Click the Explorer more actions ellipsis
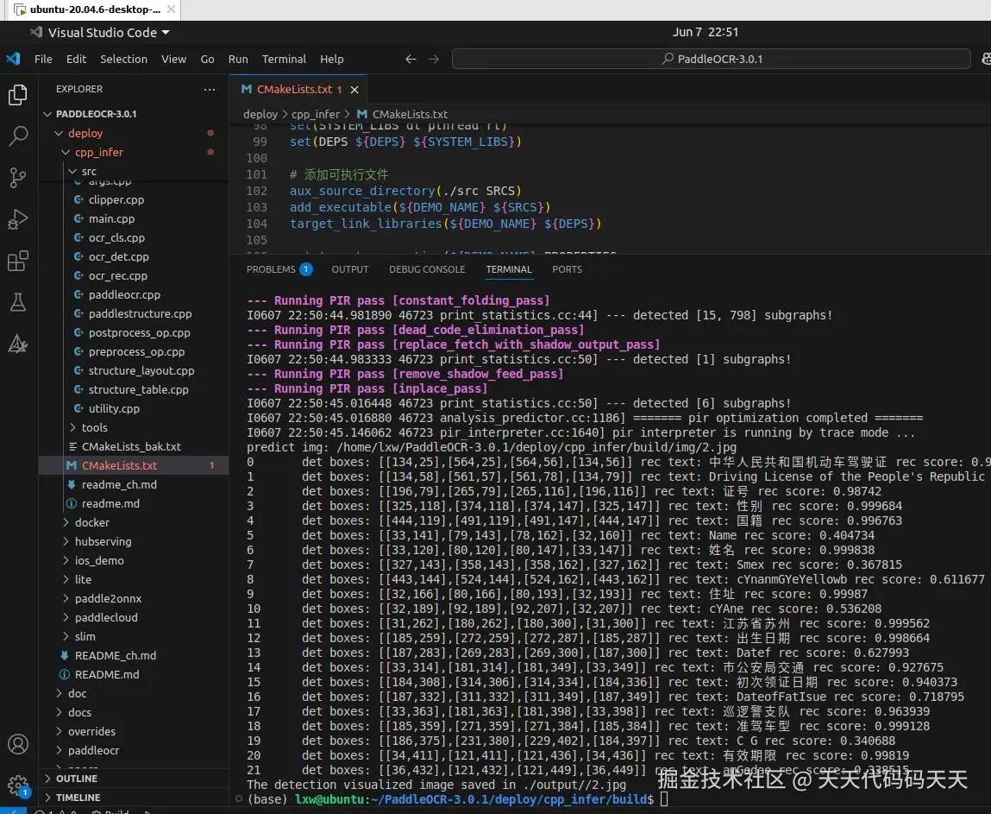This screenshot has width=991, height=814. (x=210, y=89)
